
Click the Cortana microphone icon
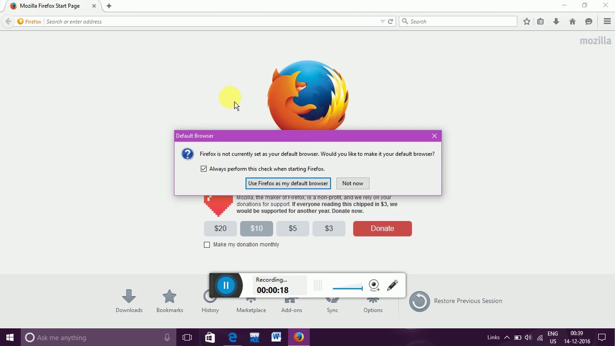[x=167, y=337]
